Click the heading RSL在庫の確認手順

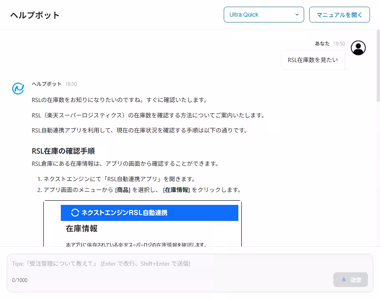(x=63, y=151)
